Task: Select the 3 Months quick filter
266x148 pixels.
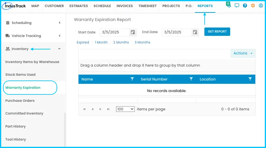Action: click(x=142, y=42)
